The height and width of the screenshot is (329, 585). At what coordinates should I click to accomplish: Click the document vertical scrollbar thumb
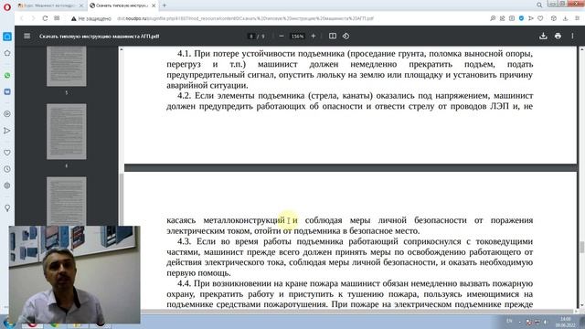(581, 247)
